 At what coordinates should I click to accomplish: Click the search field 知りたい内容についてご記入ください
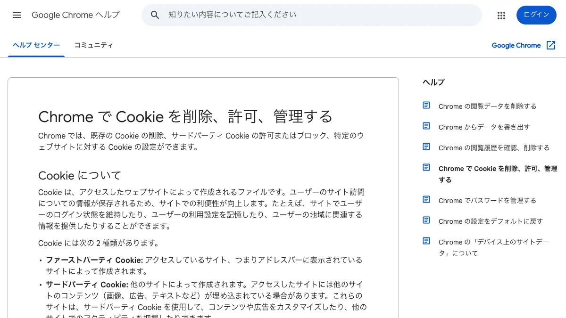coord(312,15)
